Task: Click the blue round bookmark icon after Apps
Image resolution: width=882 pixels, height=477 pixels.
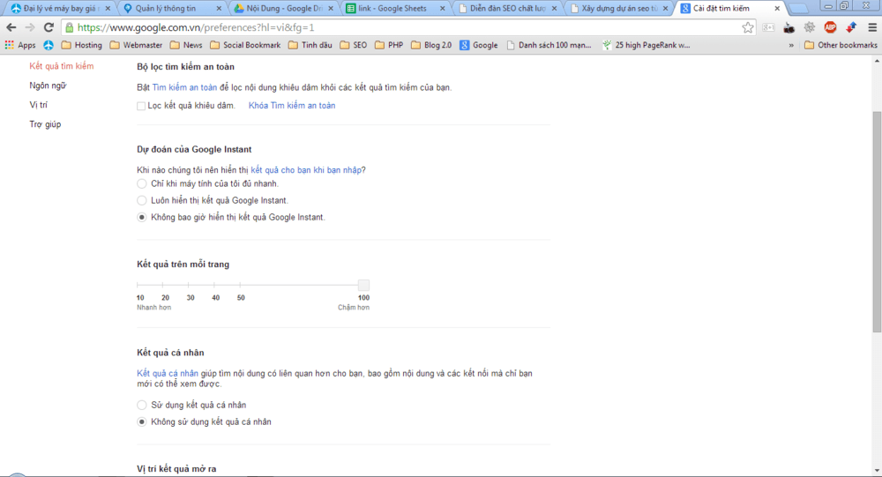Action: [x=49, y=45]
